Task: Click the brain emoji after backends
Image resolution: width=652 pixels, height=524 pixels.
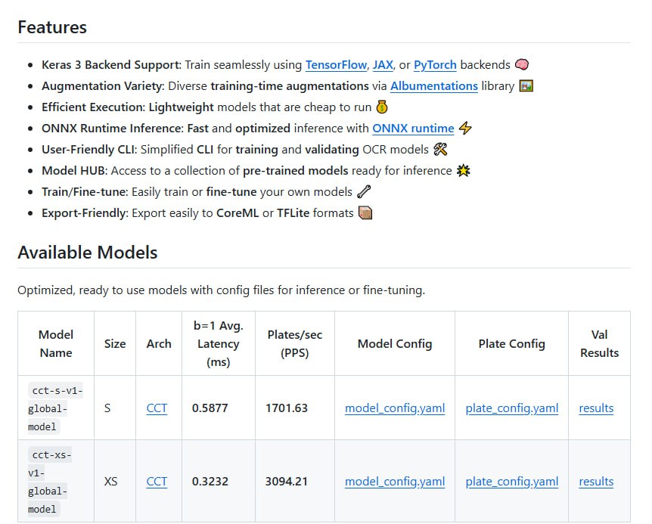Action: 522,65
